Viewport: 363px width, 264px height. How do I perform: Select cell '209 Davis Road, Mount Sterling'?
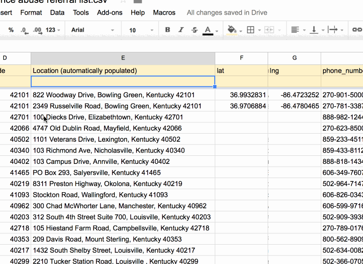123,239
